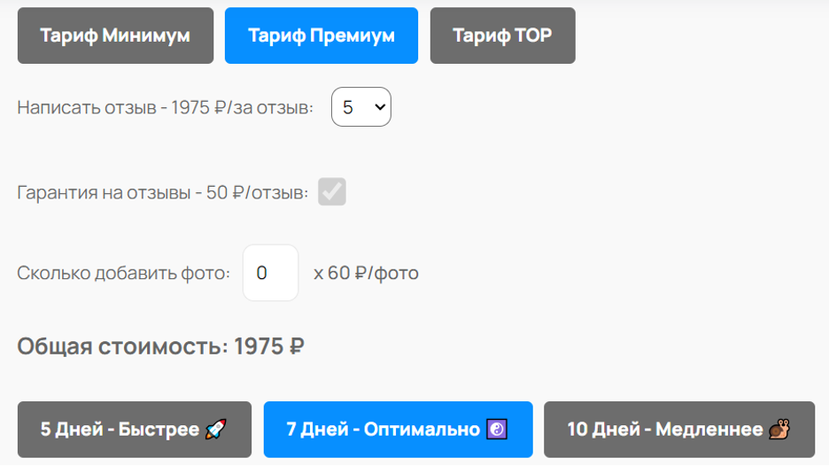The image size is (829, 466).
Task: Click the snail emoji on 10 Дней button
Action: [779, 430]
